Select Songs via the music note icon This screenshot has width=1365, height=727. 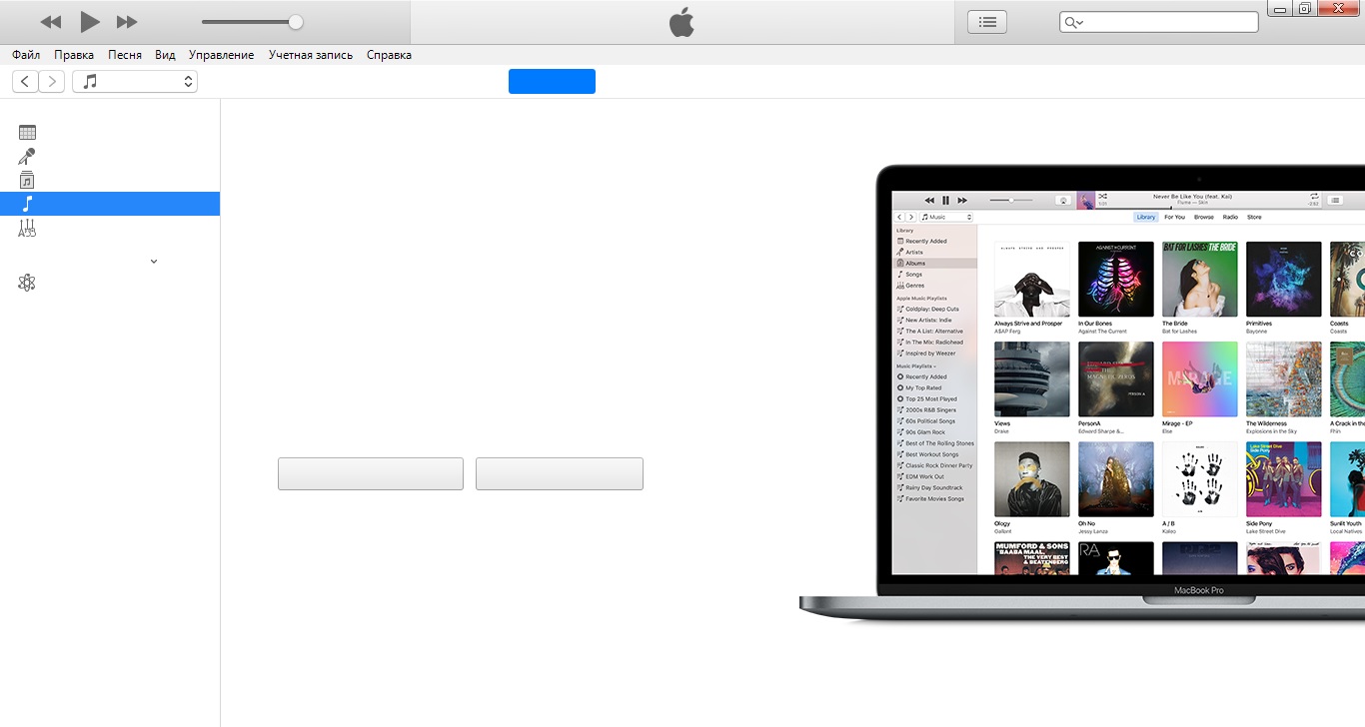pos(27,204)
